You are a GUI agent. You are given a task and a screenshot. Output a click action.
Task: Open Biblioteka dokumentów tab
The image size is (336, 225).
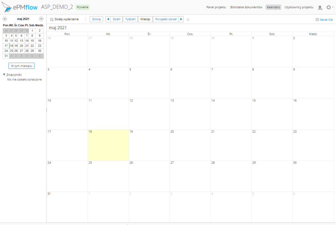tap(246, 7)
